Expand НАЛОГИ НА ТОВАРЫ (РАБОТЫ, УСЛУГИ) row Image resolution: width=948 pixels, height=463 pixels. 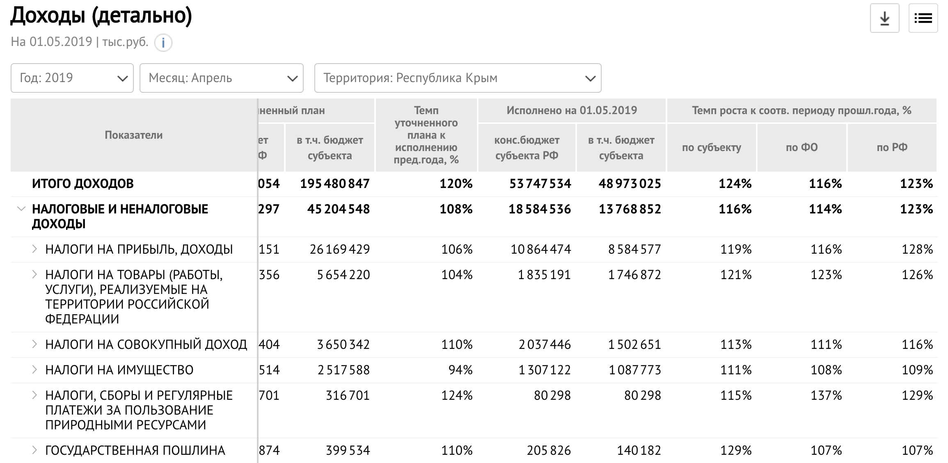click(35, 274)
